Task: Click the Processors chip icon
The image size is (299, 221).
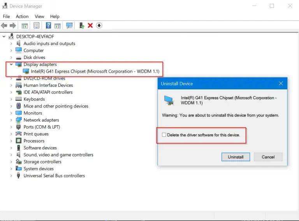Action: point(19,141)
